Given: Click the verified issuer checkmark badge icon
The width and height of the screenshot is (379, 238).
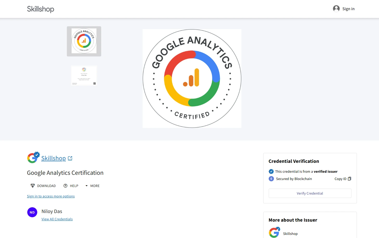Looking at the screenshot, I should [x=271, y=171].
